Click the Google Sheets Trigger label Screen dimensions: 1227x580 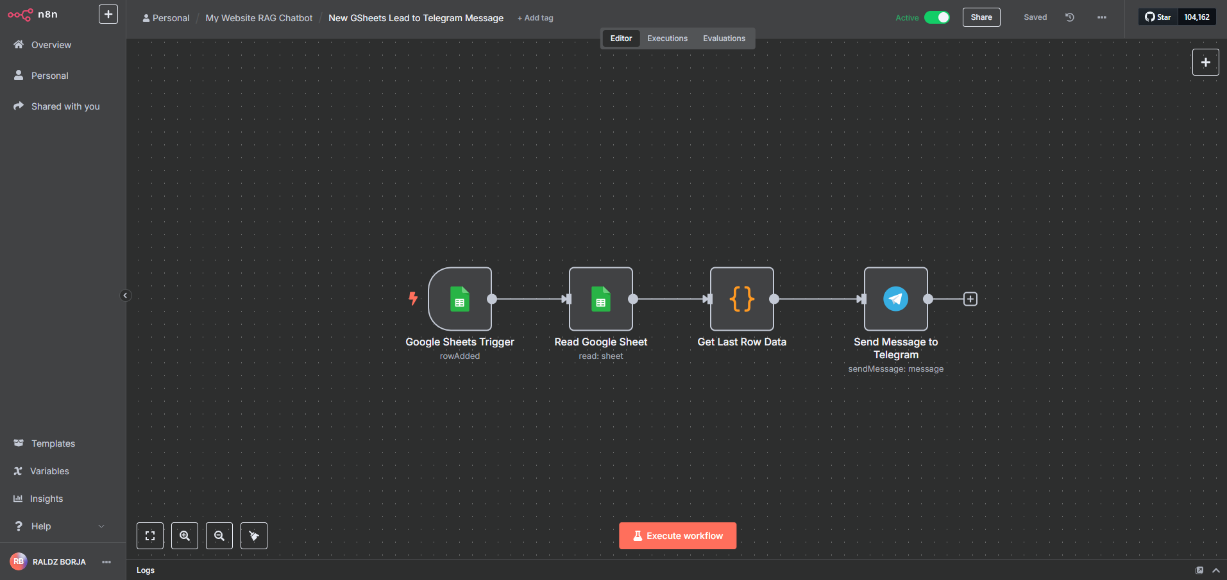pyautogui.click(x=460, y=342)
